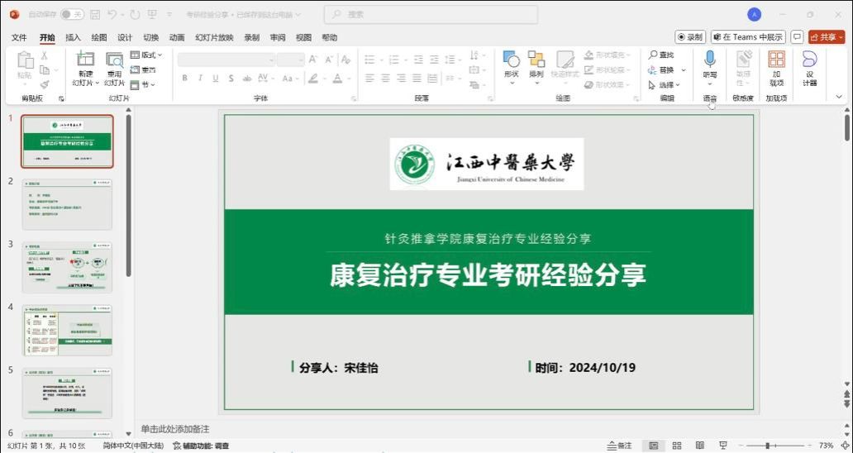Click the 听写 (Dictate) microphone icon
This screenshot has width=853, height=453.
[x=710, y=60]
